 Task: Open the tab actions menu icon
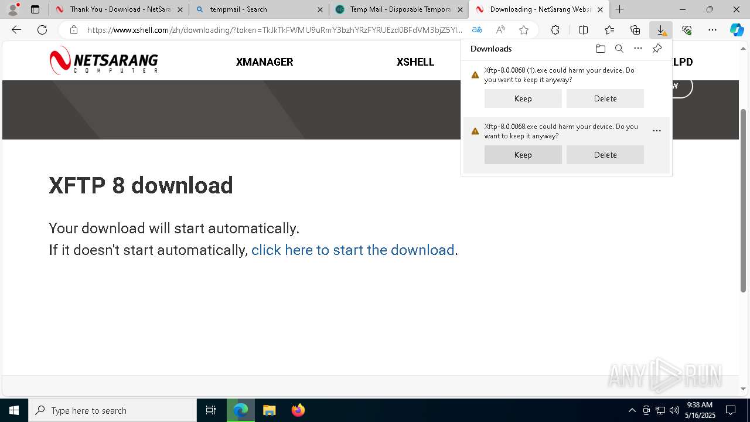pyautogui.click(x=35, y=9)
